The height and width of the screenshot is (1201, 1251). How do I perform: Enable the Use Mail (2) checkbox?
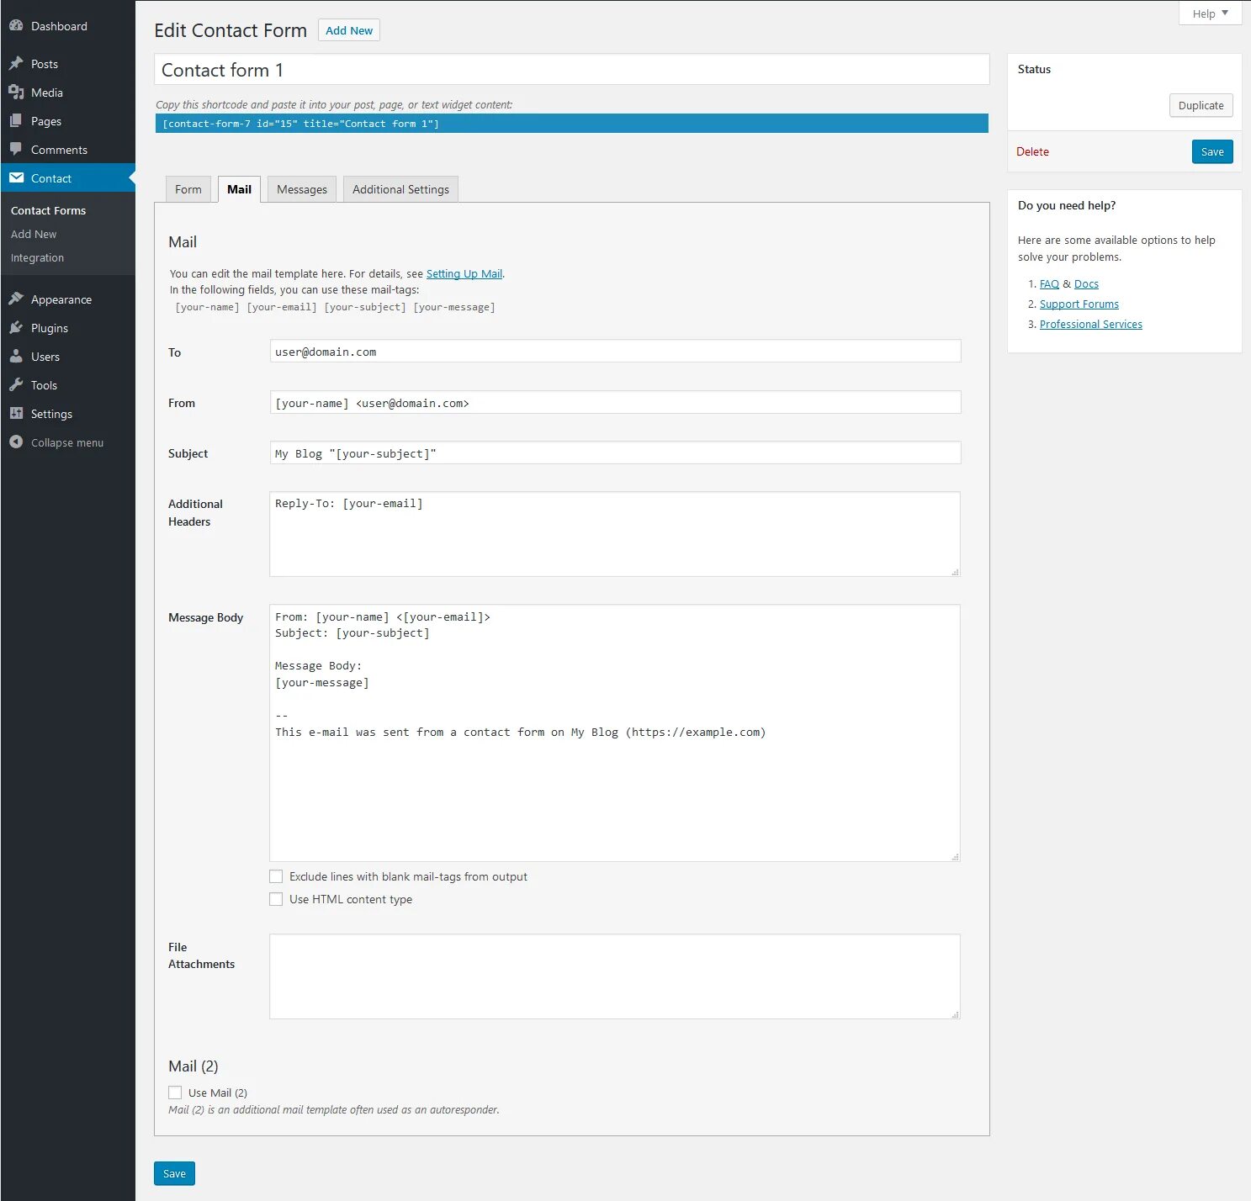point(175,1093)
